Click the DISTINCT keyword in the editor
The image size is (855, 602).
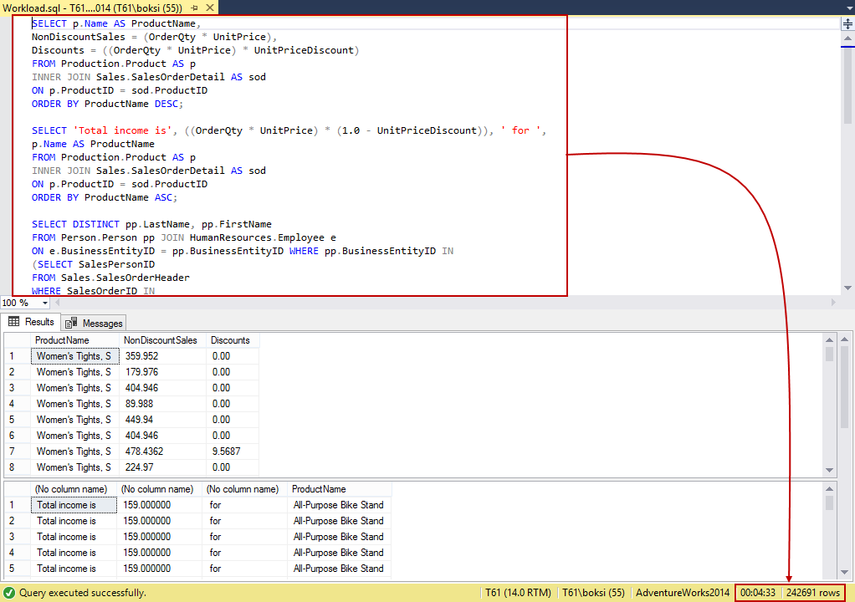click(96, 224)
